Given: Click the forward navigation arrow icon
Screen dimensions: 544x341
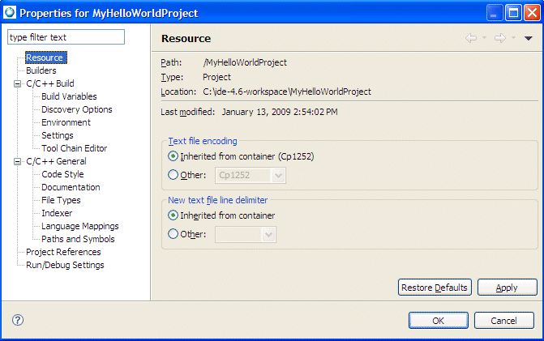Looking at the screenshot, I should click(x=499, y=38).
